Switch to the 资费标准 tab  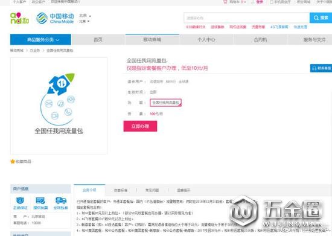point(121,190)
